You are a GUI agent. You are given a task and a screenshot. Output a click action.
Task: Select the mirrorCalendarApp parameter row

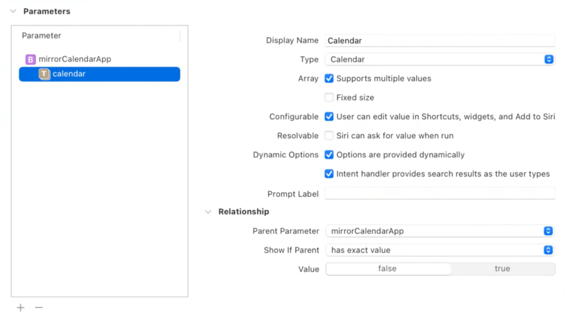pyautogui.click(x=100, y=59)
